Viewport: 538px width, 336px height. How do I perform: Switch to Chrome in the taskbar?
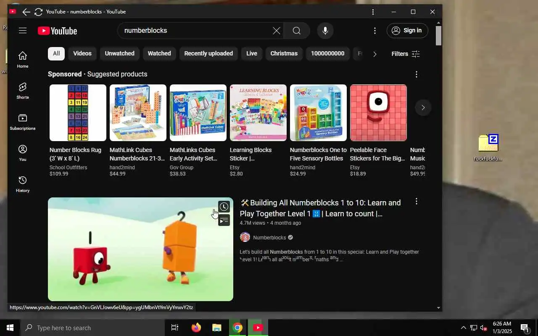click(x=237, y=328)
